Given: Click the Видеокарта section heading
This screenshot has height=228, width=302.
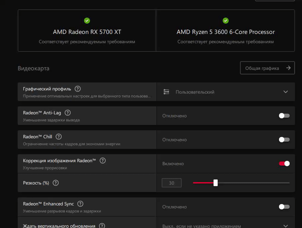Looking at the screenshot, I should pos(34,68).
